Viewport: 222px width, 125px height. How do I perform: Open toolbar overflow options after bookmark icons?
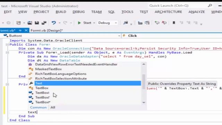[x=201, y=24]
